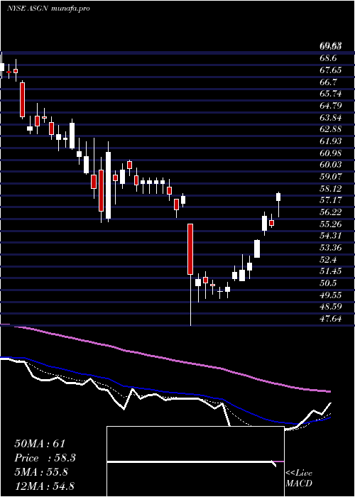This screenshot has width=355, height=497.
Task: Select the 53.36 price axis label
Action: (330, 248)
